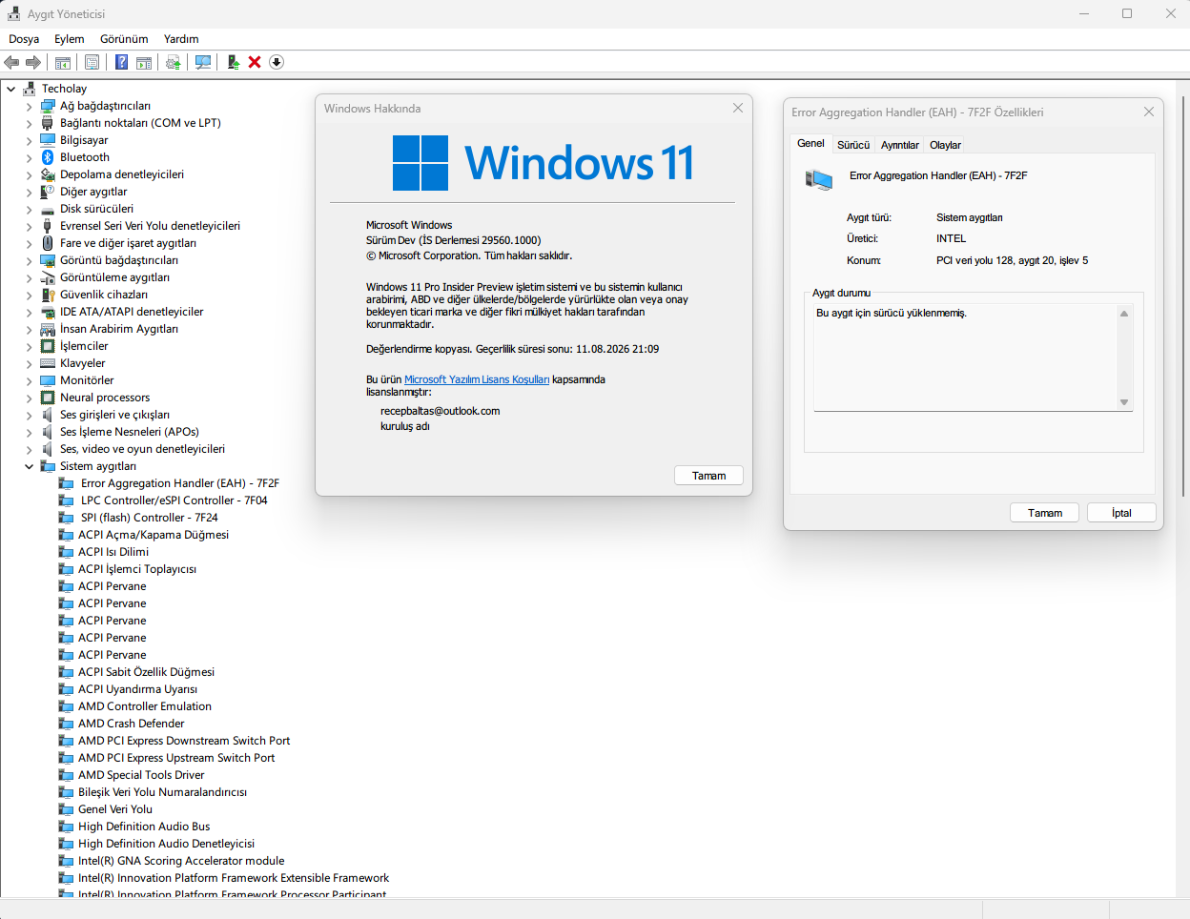Select High Definition Audio Bus

click(144, 827)
